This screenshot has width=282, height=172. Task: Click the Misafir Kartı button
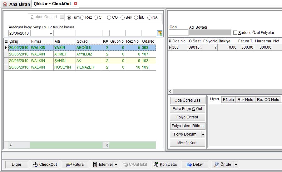click(x=187, y=143)
